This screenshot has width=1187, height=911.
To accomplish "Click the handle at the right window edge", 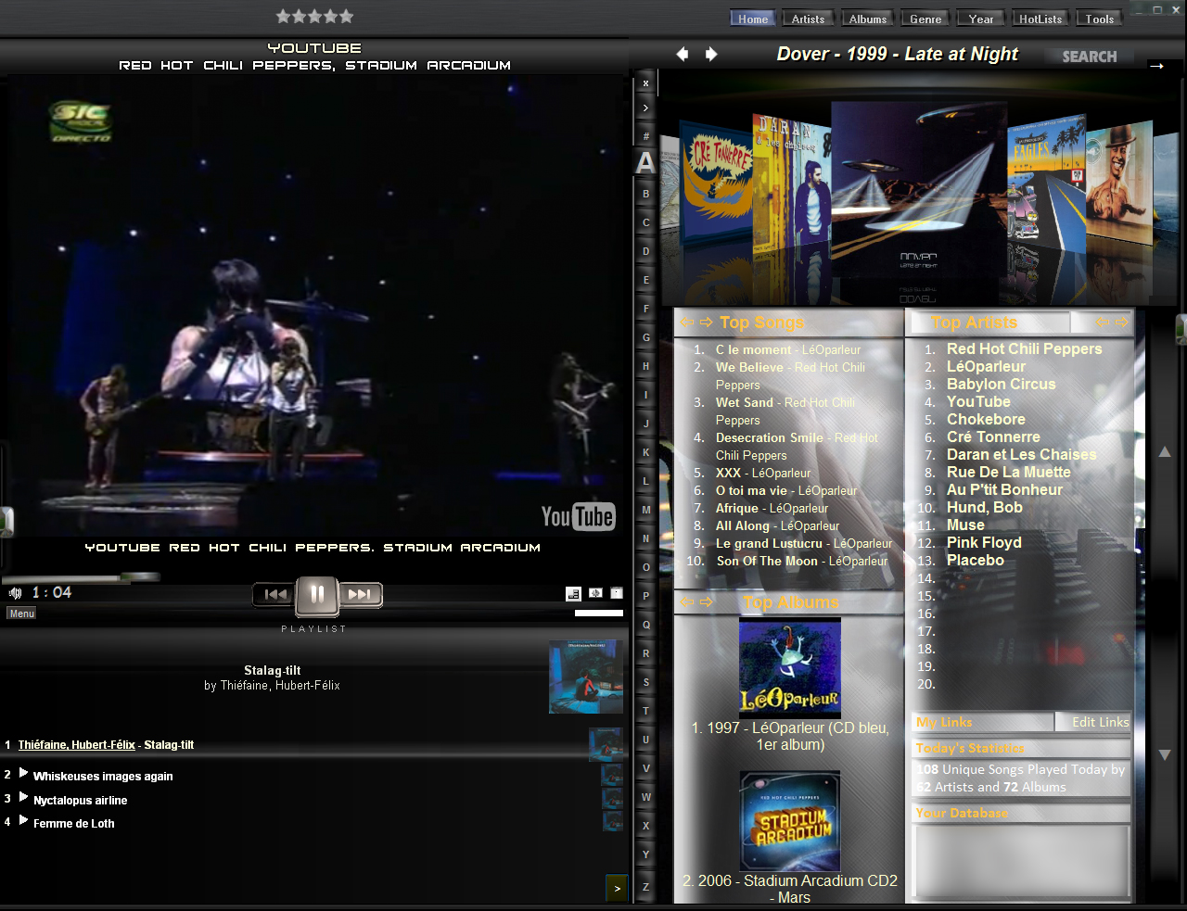I will (1181, 330).
